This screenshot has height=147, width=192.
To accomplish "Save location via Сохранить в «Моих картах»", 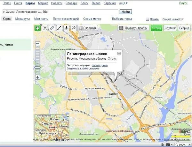I will (83, 69).
